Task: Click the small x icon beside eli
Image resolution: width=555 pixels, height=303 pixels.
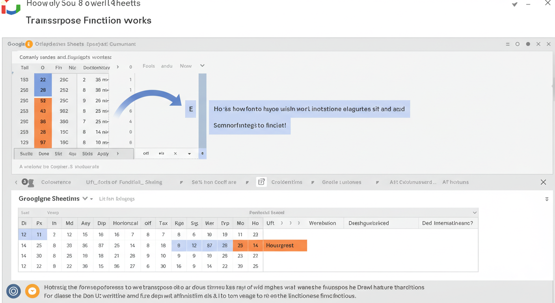Action: tap(175, 153)
